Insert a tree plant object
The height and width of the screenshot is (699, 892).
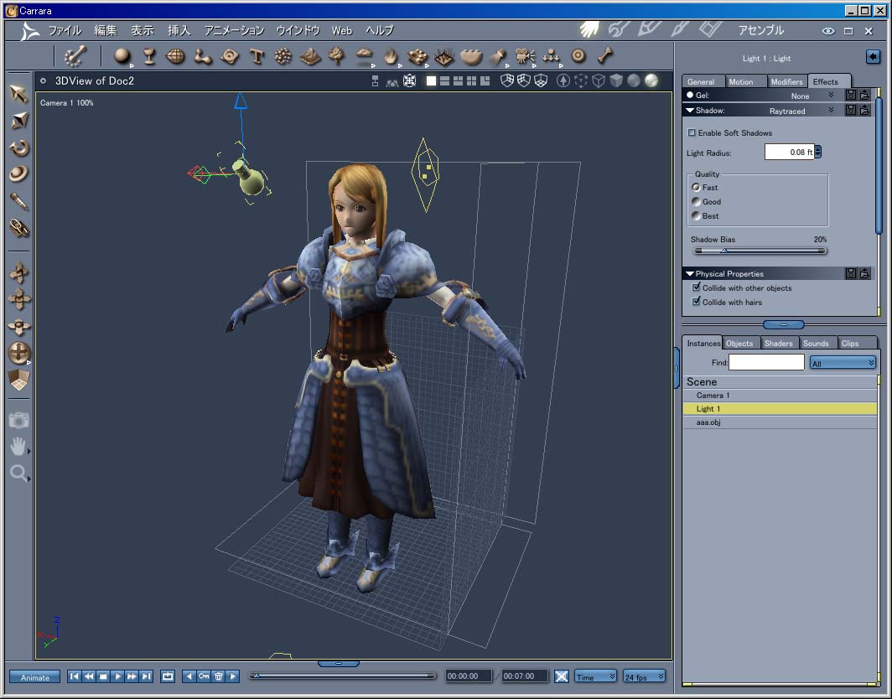337,56
